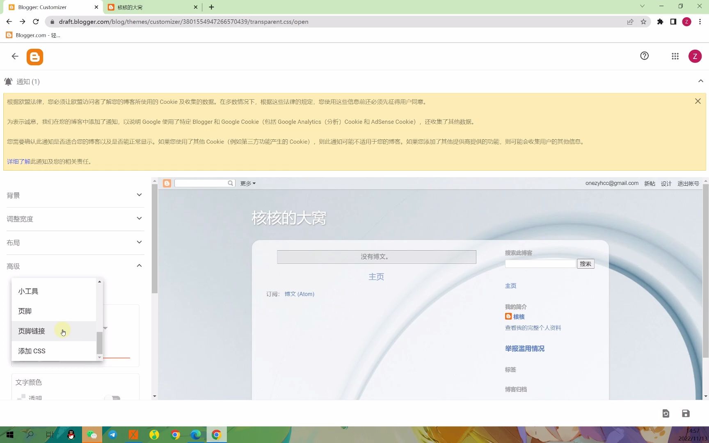
Task: Click the transparent 文字颜色 color swatch
Action: (22, 396)
